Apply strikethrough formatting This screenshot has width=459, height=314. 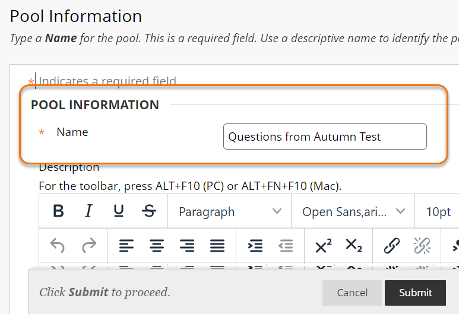[150, 211]
